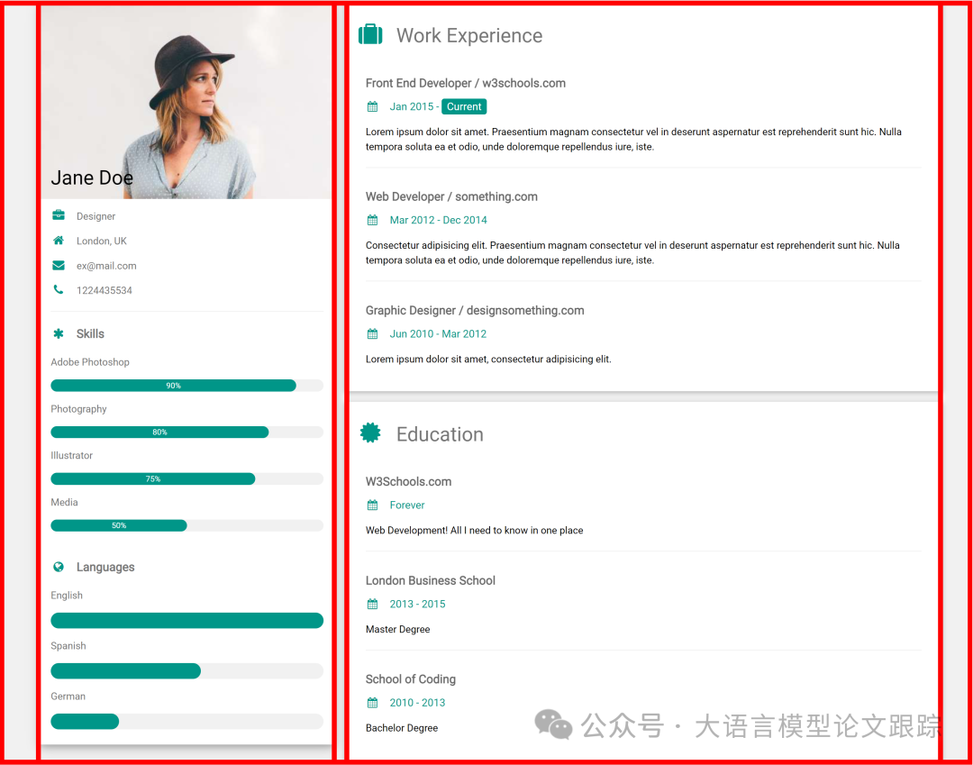Click the 1224435534 phone number
Image resolution: width=973 pixels, height=765 pixels.
pos(105,290)
